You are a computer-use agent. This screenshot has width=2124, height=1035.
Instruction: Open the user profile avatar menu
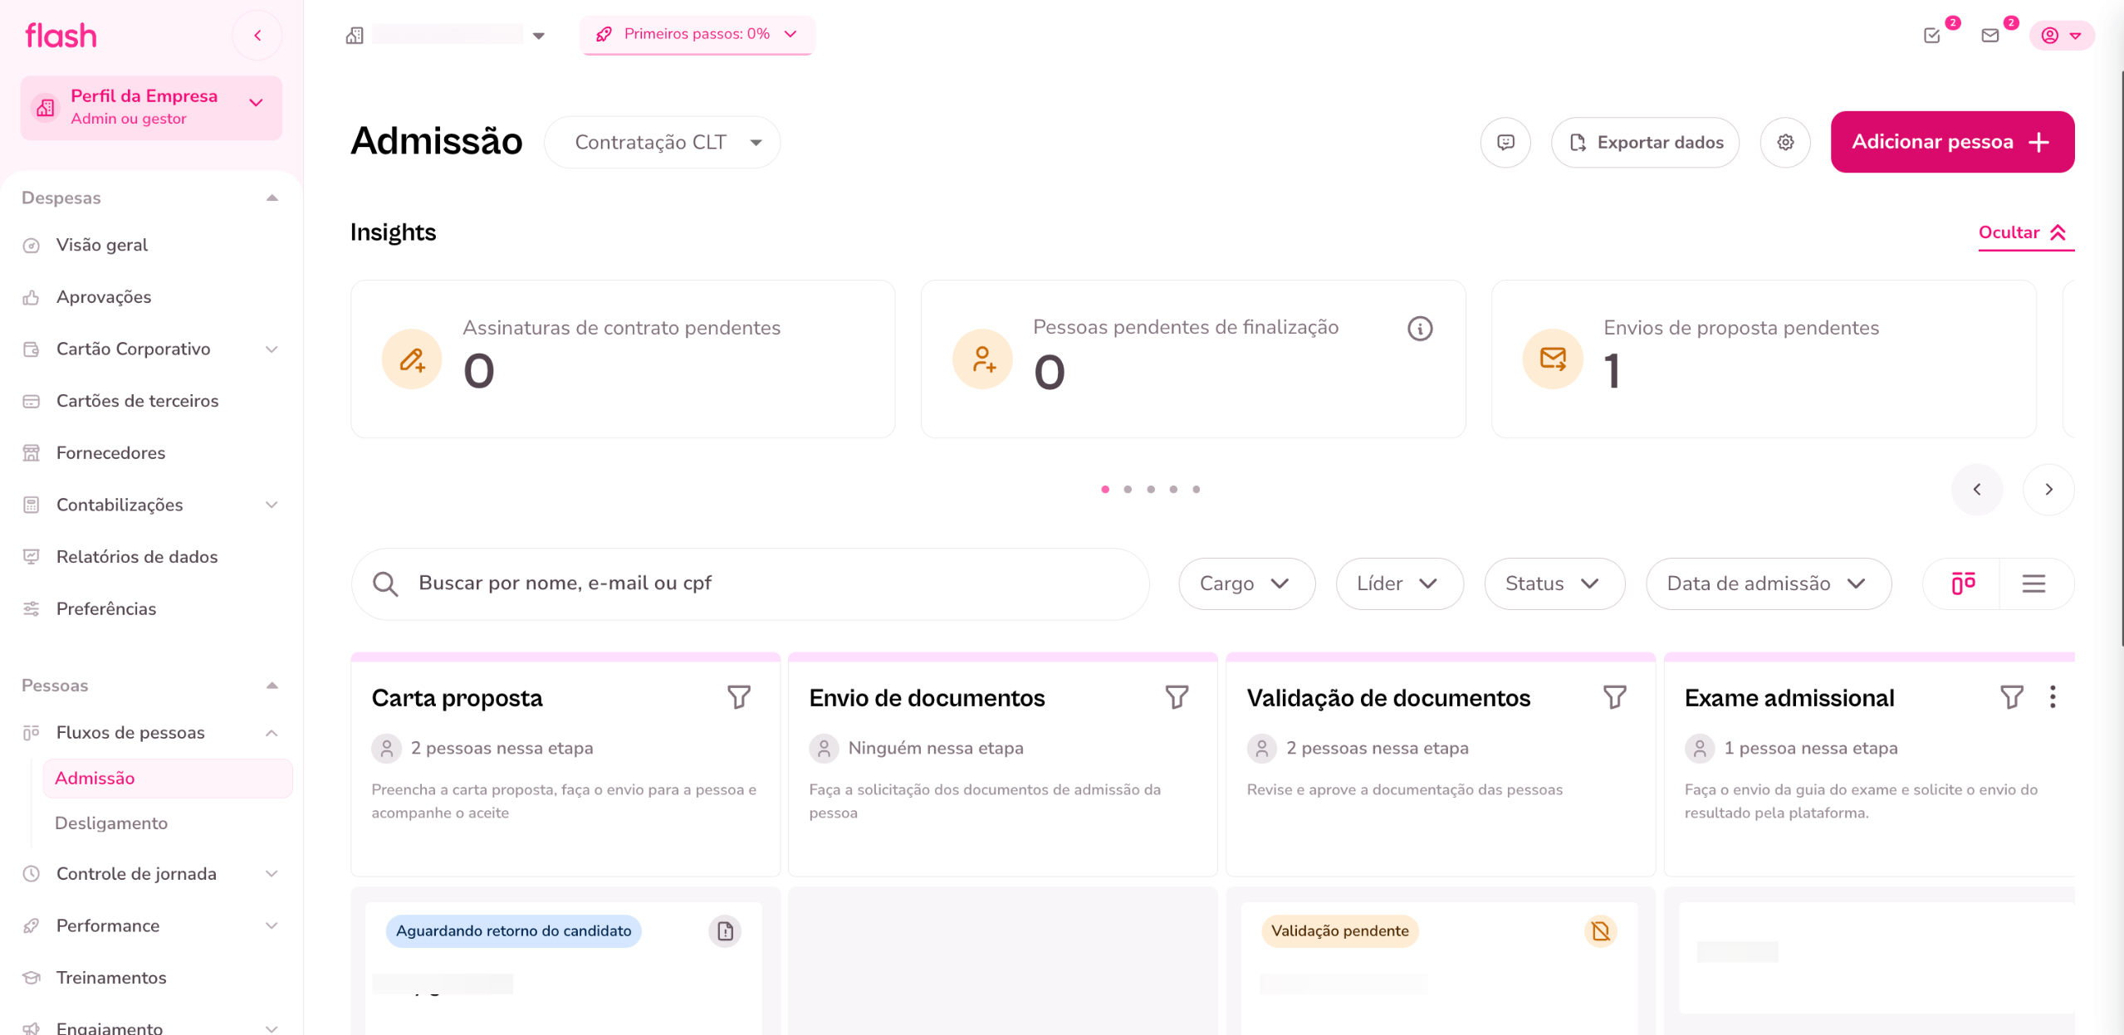2061,36
